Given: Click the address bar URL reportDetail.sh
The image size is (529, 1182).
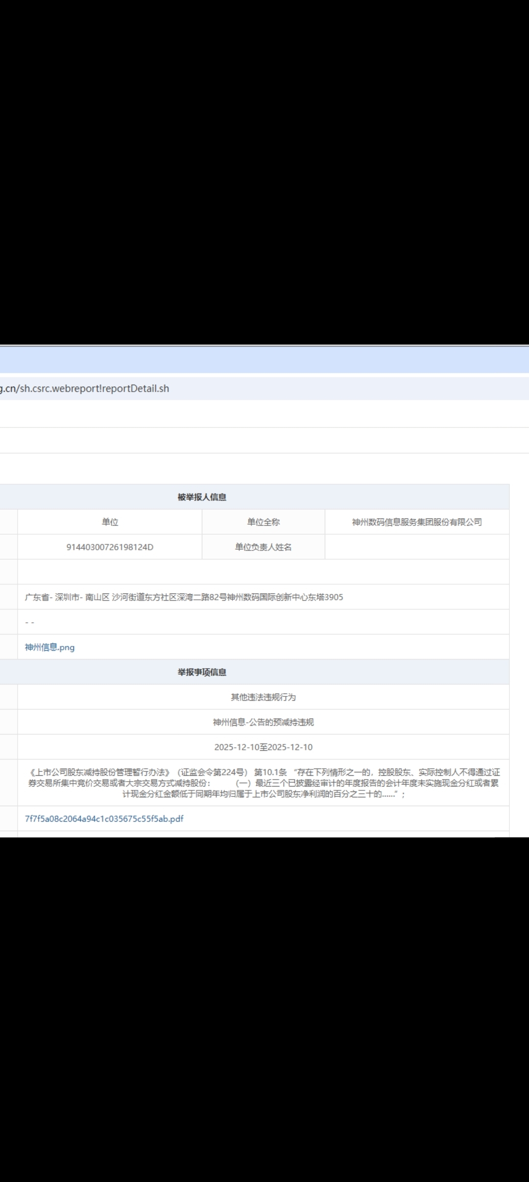Looking at the screenshot, I should [84, 389].
